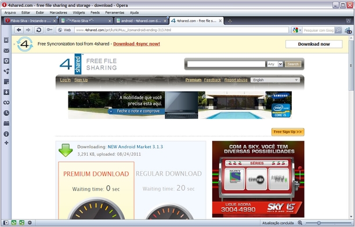Click the Opera Link sync icon
This screenshot has height=227, width=355.
point(14,223)
